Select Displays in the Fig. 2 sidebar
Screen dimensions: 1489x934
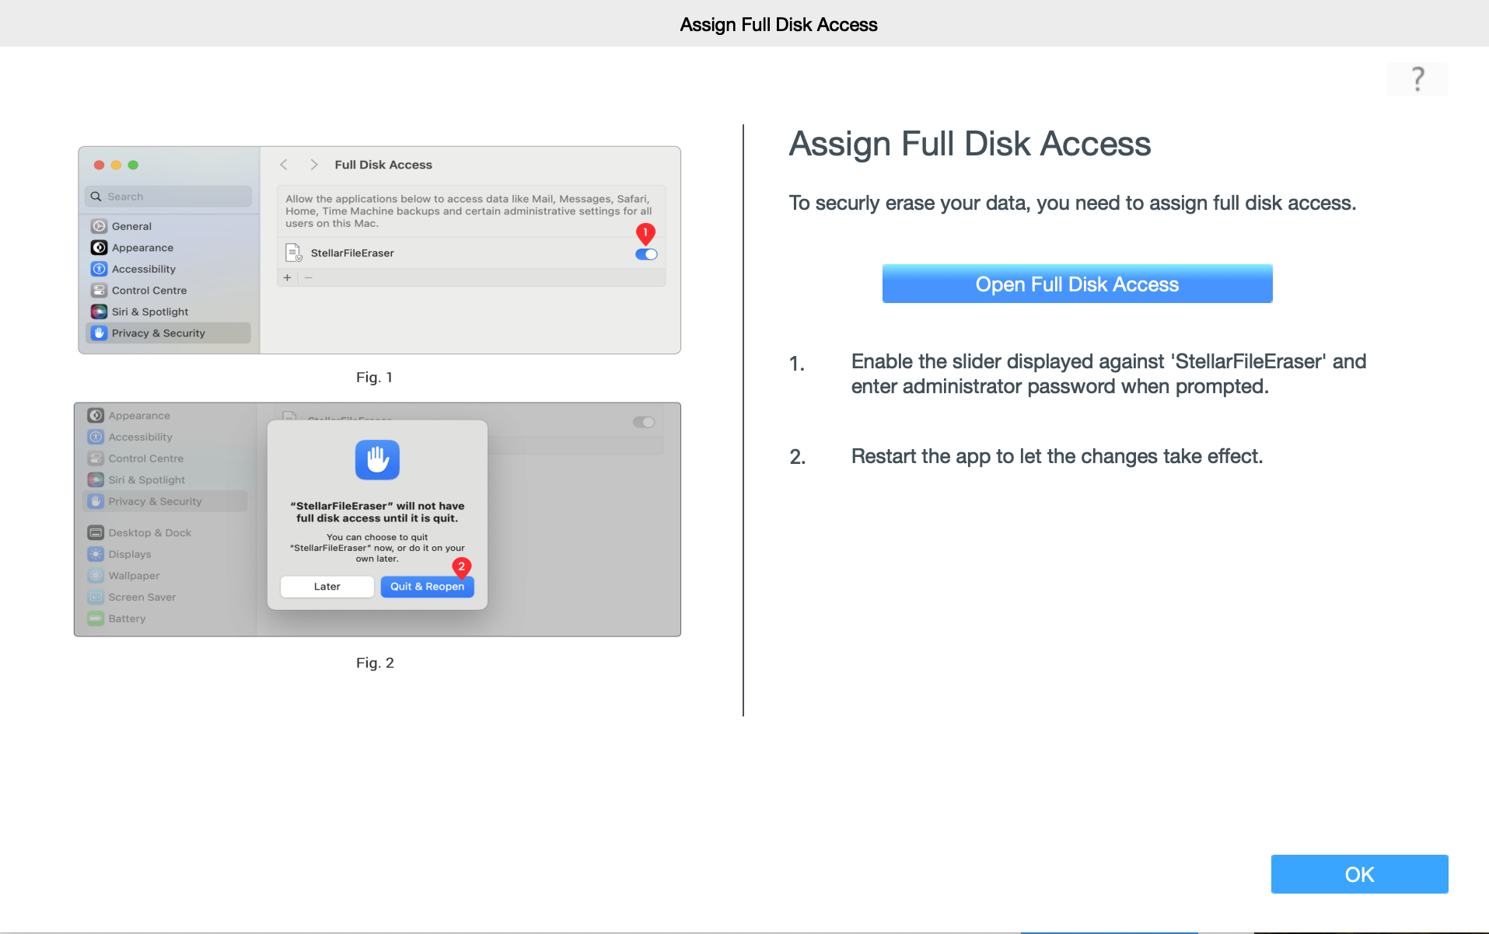(165, 554)
